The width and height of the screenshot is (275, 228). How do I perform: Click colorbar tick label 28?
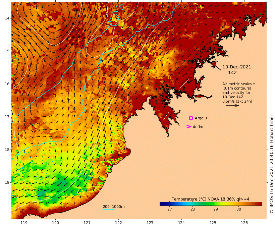click(192, 209)
